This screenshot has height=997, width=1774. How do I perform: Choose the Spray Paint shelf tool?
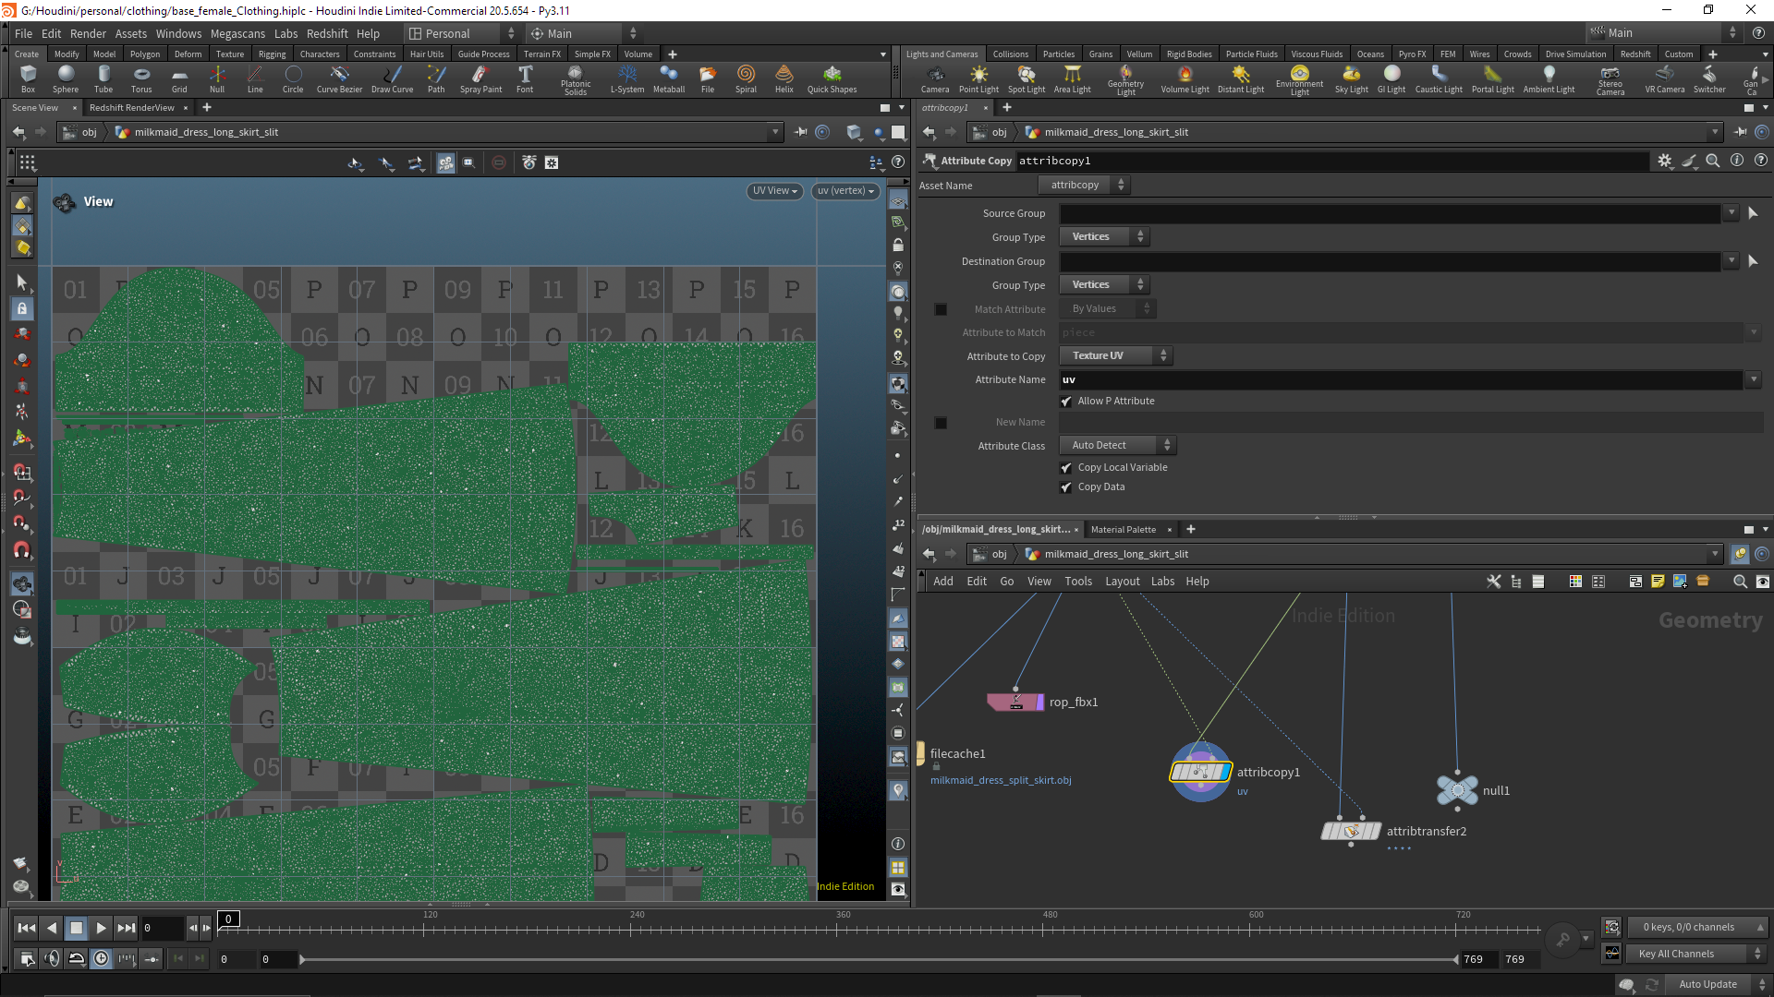point(480,78)
